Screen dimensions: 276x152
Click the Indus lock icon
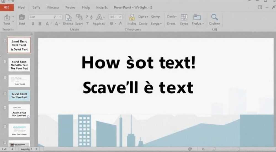(132, 17)
